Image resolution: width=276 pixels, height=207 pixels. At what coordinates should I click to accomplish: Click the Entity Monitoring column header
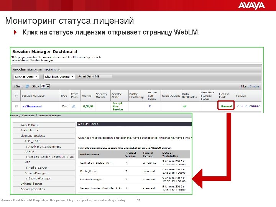point(136,95)
